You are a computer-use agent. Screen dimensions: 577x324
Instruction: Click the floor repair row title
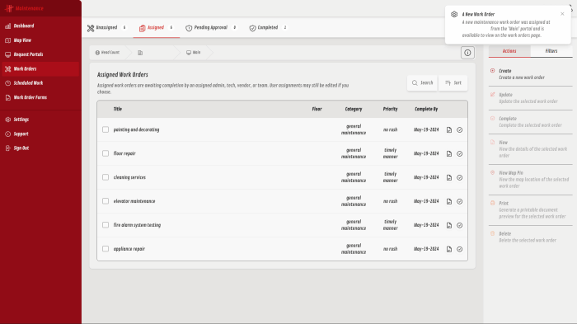point(124,153)
